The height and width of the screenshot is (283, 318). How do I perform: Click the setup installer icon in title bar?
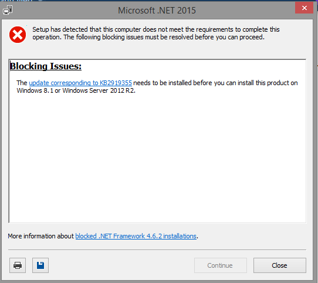[x=8, y=10]
